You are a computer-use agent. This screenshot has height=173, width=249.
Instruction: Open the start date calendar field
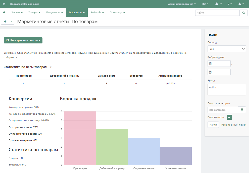point(219,64)
